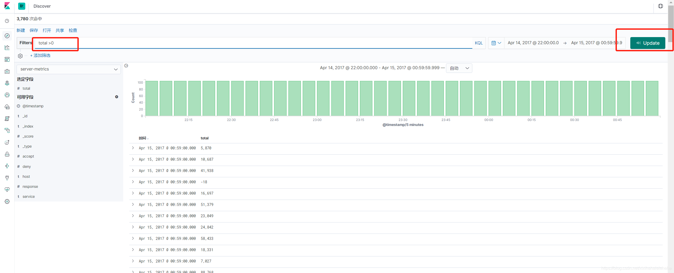
Task: Expand the row with total 51,379
Action: click(133, 204)
